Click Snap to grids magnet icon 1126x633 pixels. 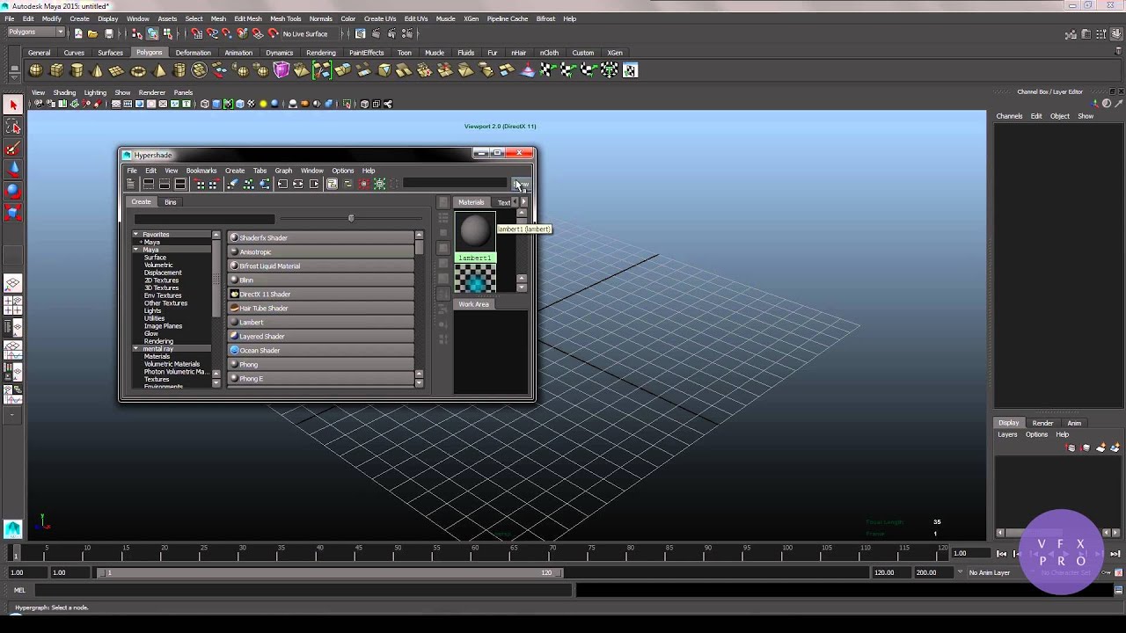click(x=196, y=33)
